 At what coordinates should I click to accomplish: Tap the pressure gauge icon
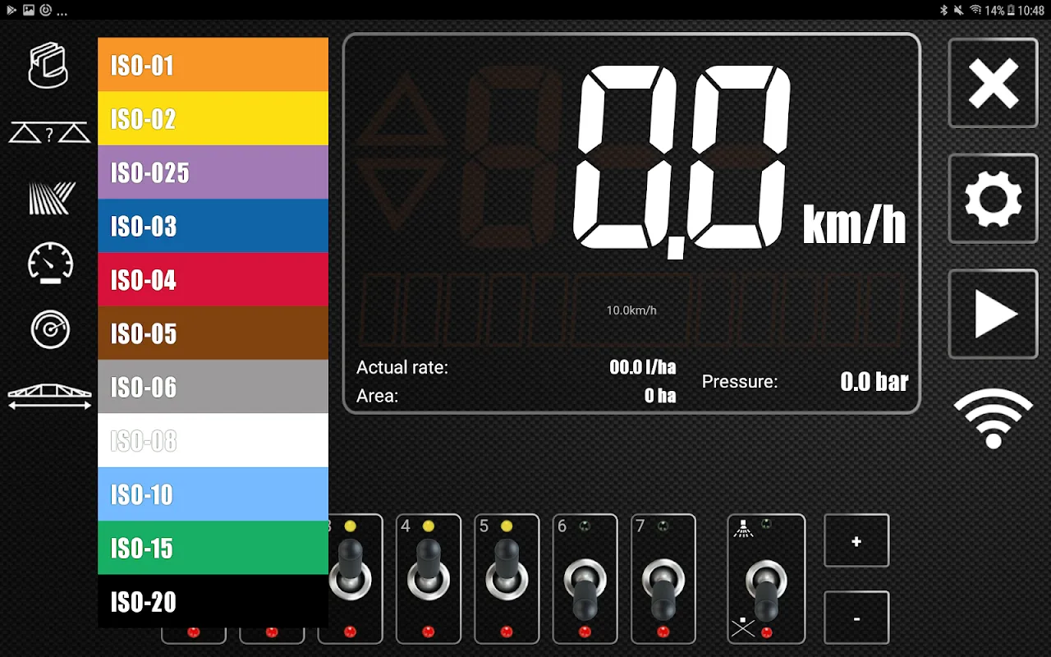(x=50, y=329)
